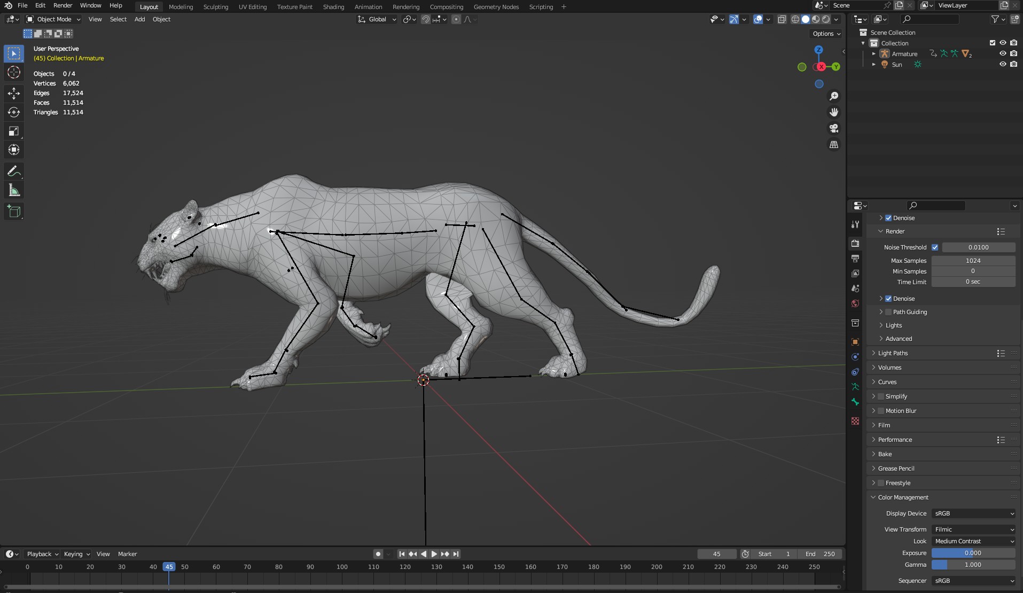Activate the Measure tool

(13, 190)
